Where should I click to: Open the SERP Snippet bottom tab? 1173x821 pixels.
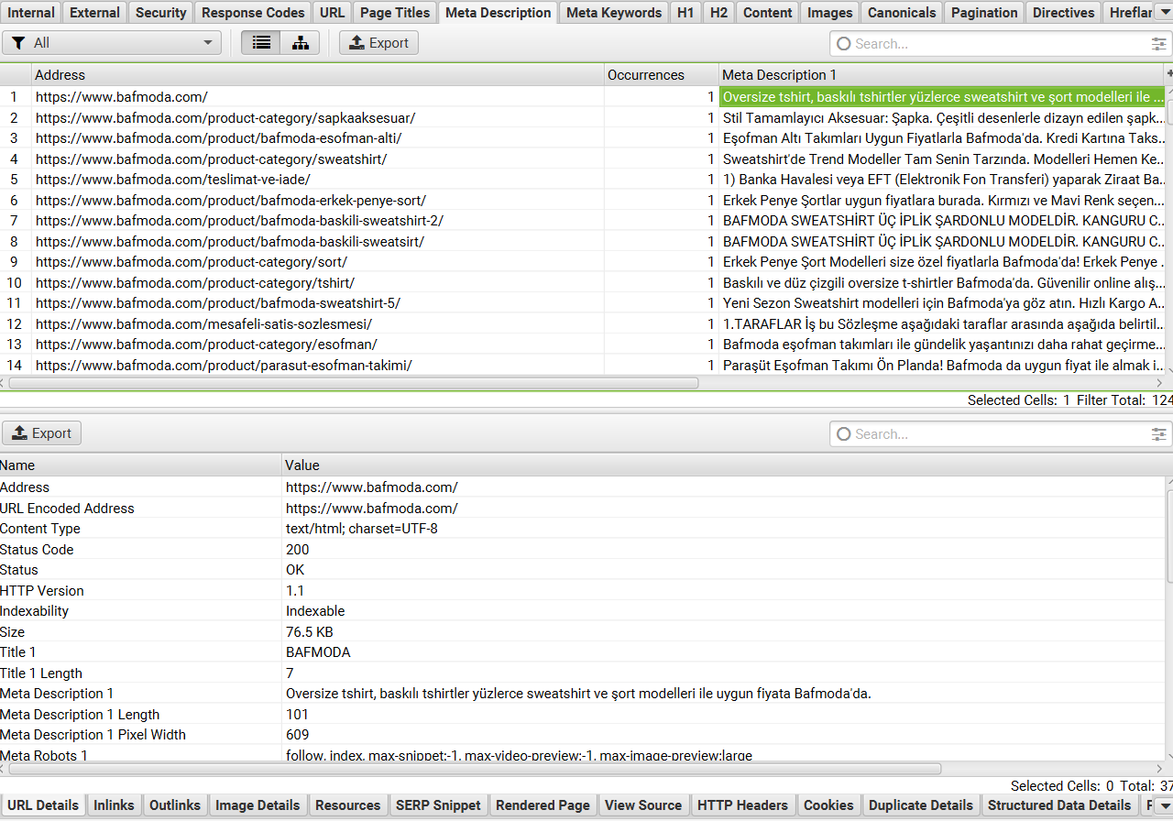click(x=438, y=805)
